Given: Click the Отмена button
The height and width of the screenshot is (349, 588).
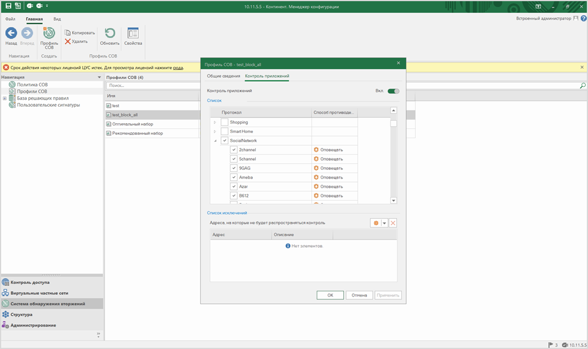Looking at the screenshot, I should 359,295.
